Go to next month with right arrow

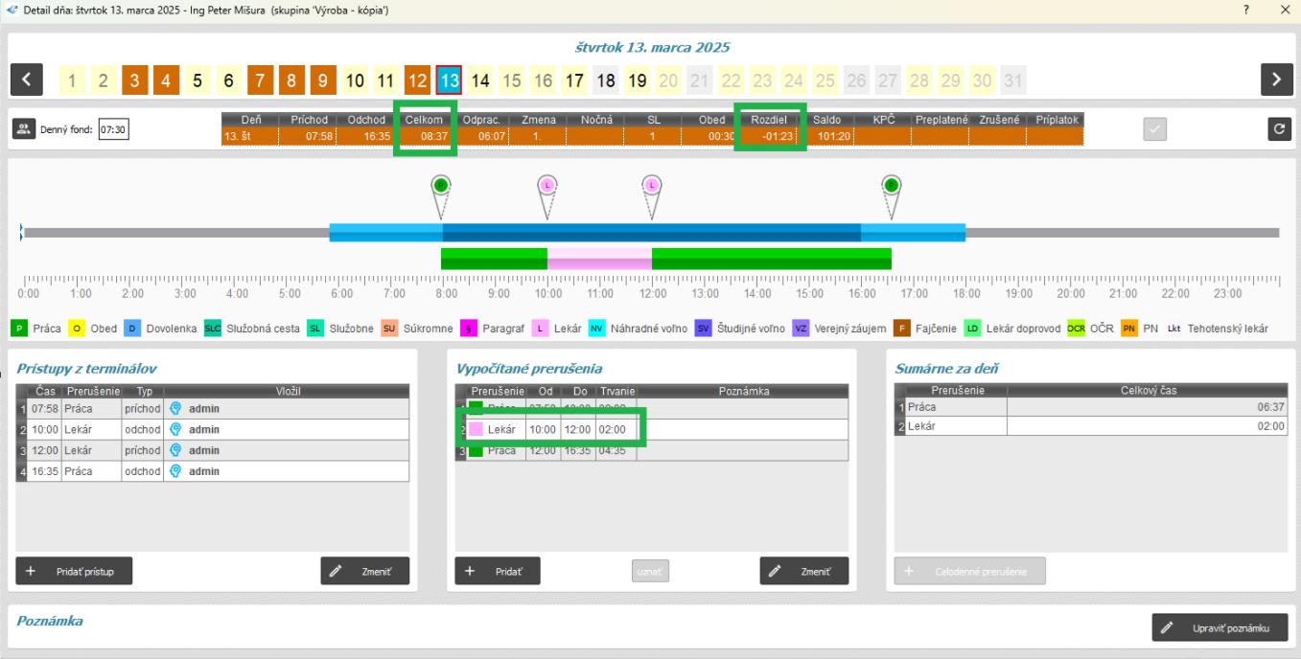(1276, 79)
